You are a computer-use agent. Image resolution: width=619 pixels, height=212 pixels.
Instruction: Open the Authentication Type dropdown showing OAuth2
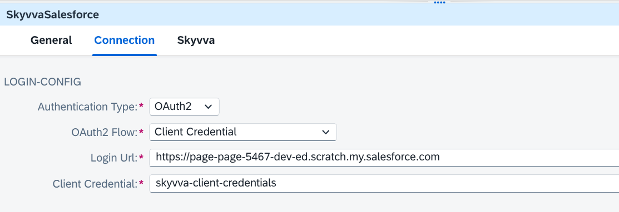[184, 107]
